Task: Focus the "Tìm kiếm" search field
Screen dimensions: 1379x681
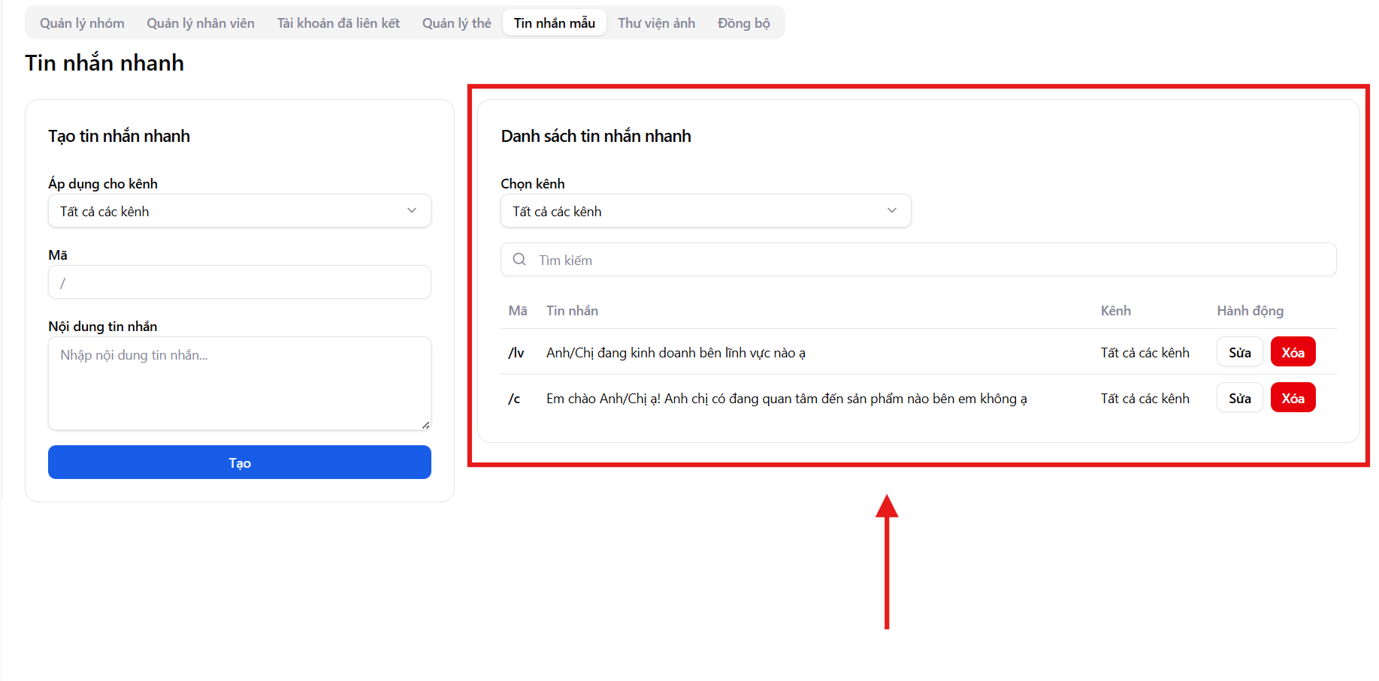Action: coord(932,260)
